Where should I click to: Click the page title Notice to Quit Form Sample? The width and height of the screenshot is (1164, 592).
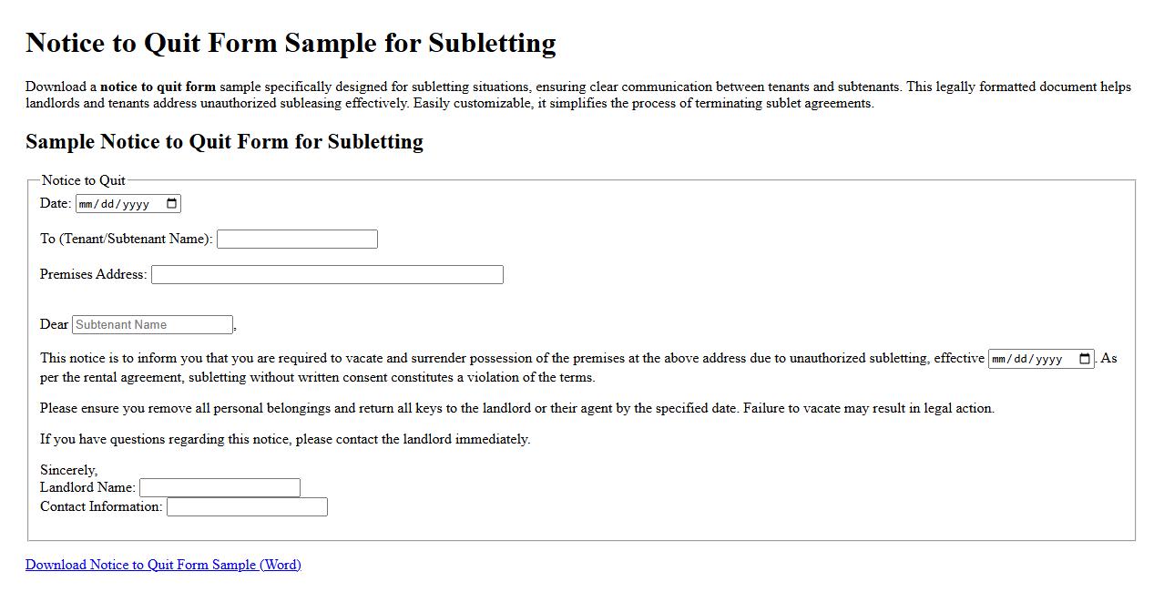pyautogui.click(x=291, y=43)
